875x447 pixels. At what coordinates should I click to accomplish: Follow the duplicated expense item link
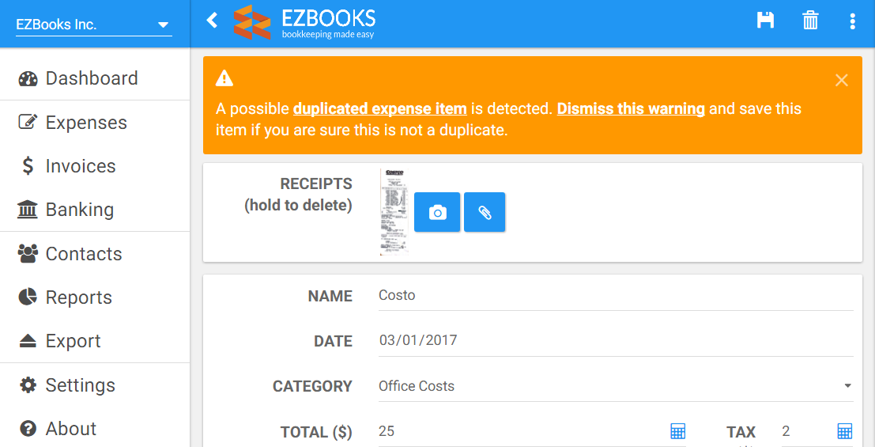click(380, 108)
